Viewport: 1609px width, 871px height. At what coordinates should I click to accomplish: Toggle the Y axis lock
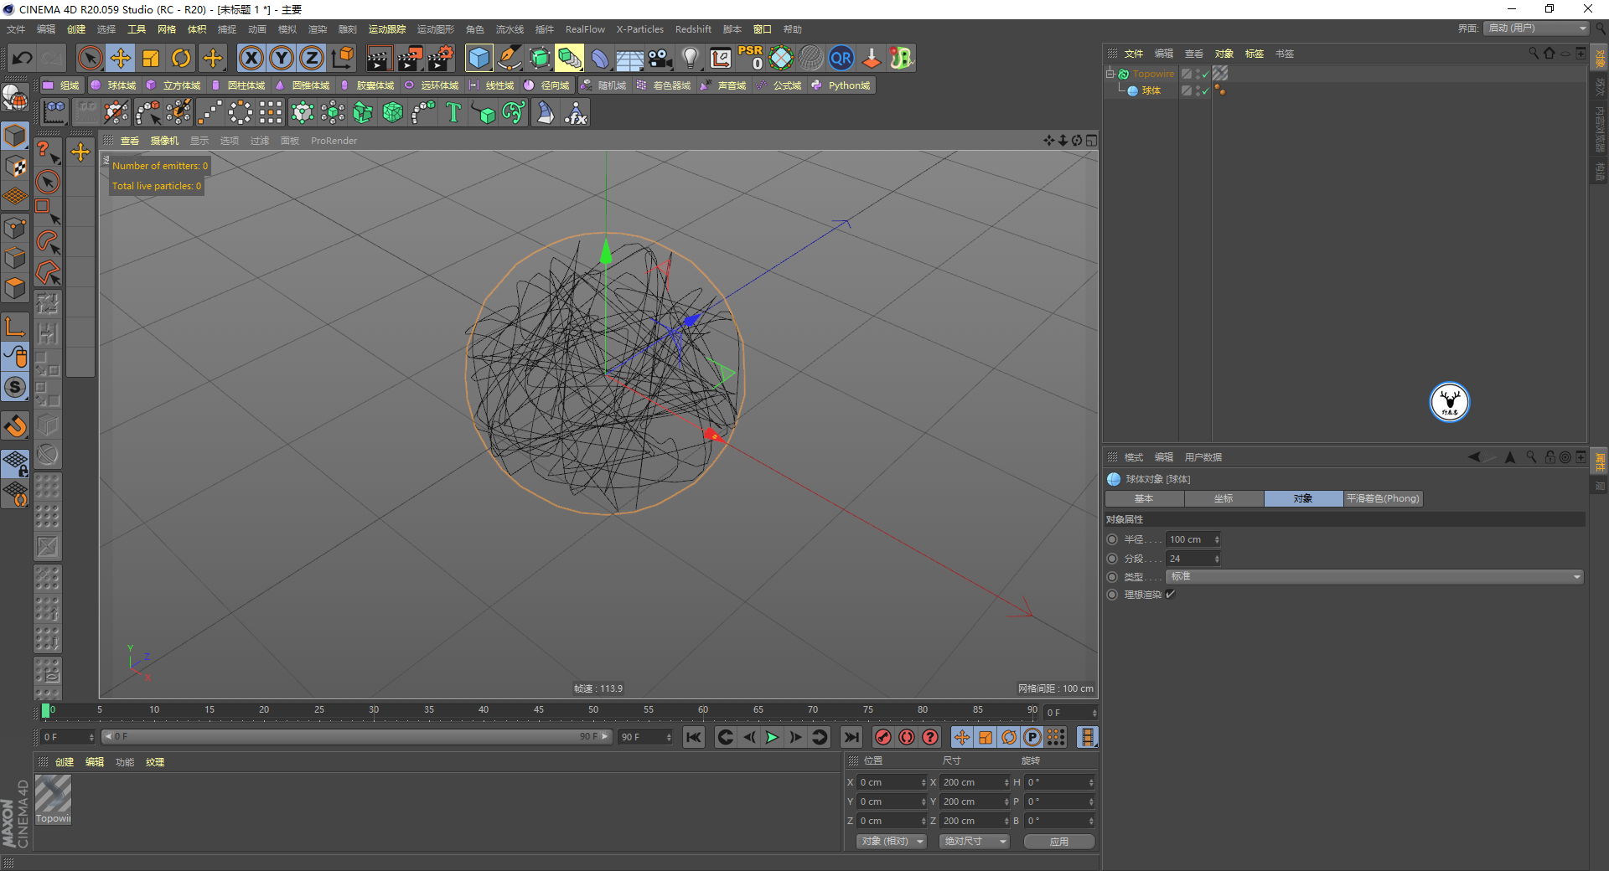tap(282, 58)
